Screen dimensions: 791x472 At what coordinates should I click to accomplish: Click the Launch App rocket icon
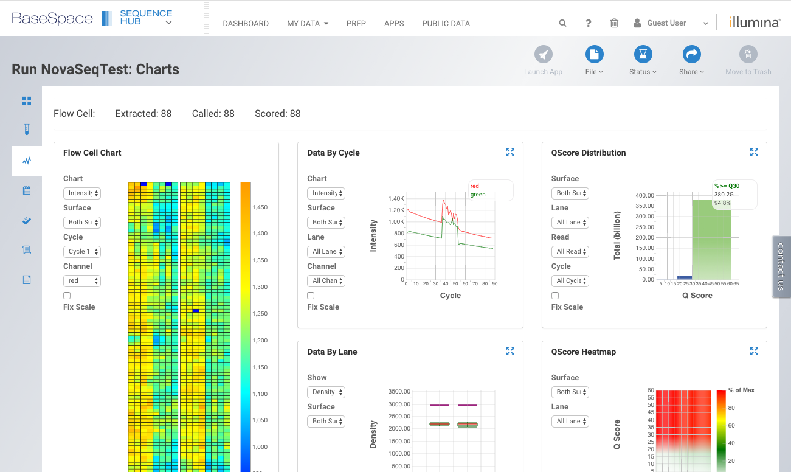tap(544, 54)
